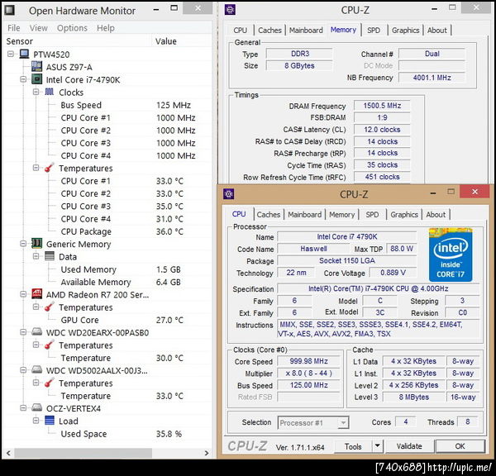Switch to Graphics tab in front CPU-Z
The width and height of the screenshot is (496, 476).
click(x=404, y=214)
